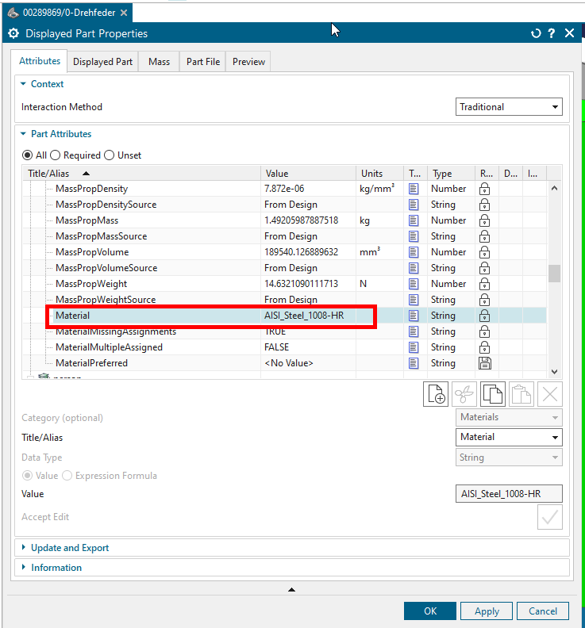Click the Type column header

[451, 174]
